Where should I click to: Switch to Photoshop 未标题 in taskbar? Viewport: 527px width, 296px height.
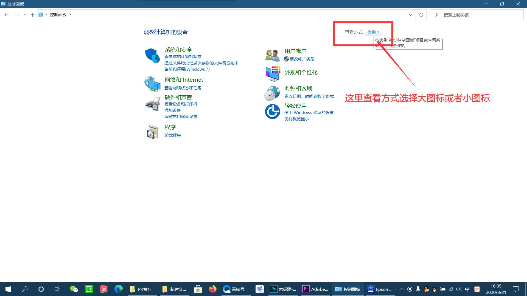[283, 289]
